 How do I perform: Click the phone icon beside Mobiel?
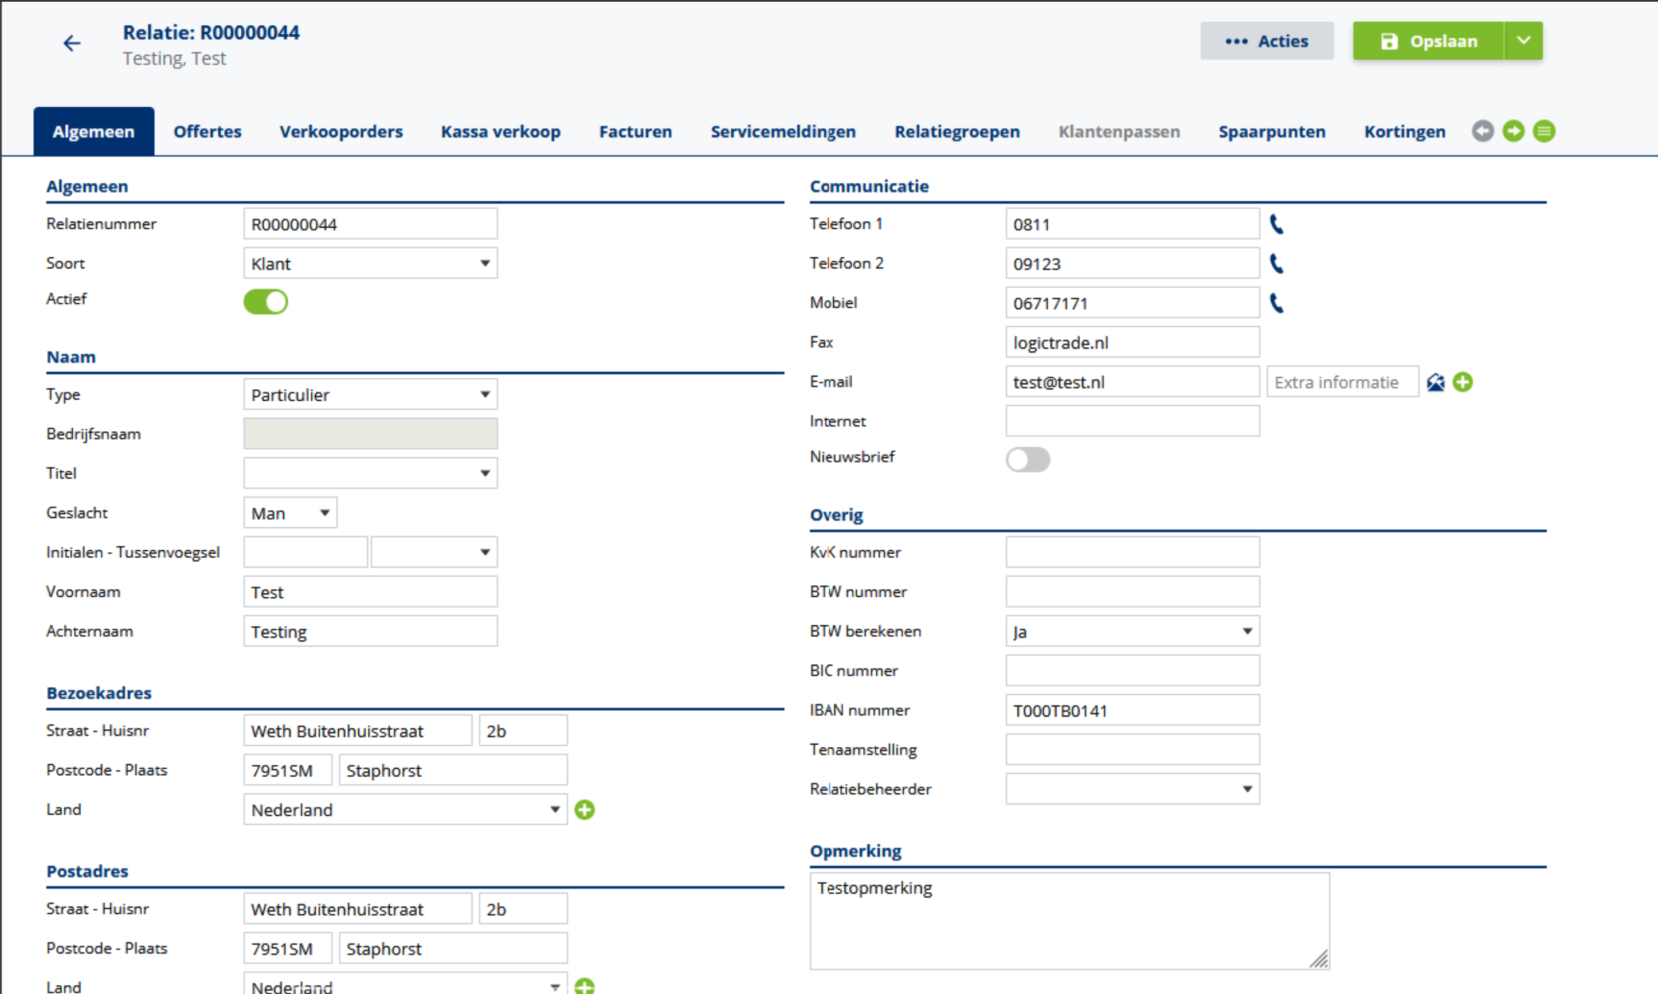(1276, 303)
